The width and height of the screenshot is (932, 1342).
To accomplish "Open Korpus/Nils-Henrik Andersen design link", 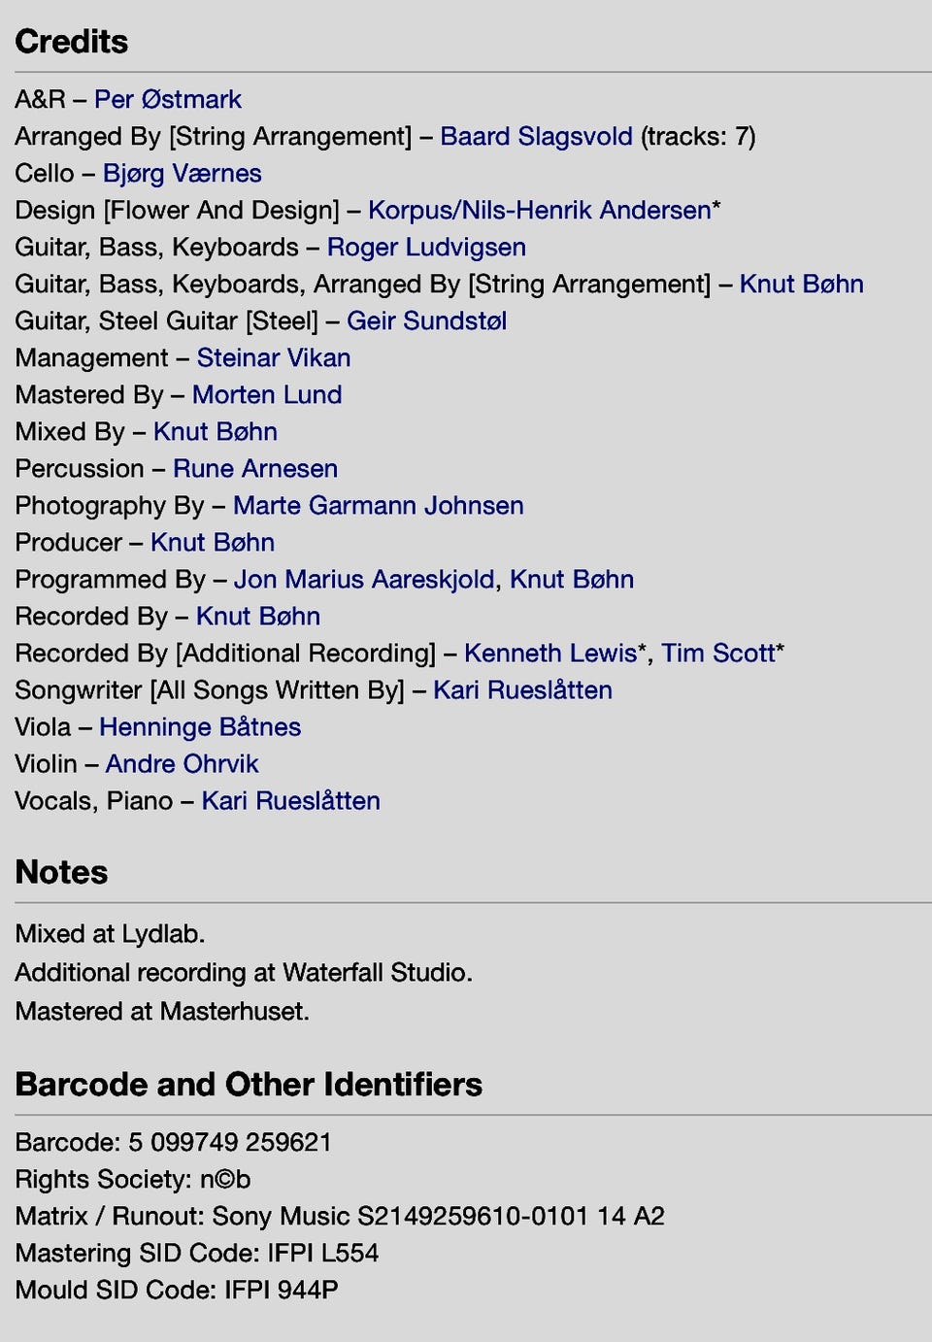I will coord(540,210).
